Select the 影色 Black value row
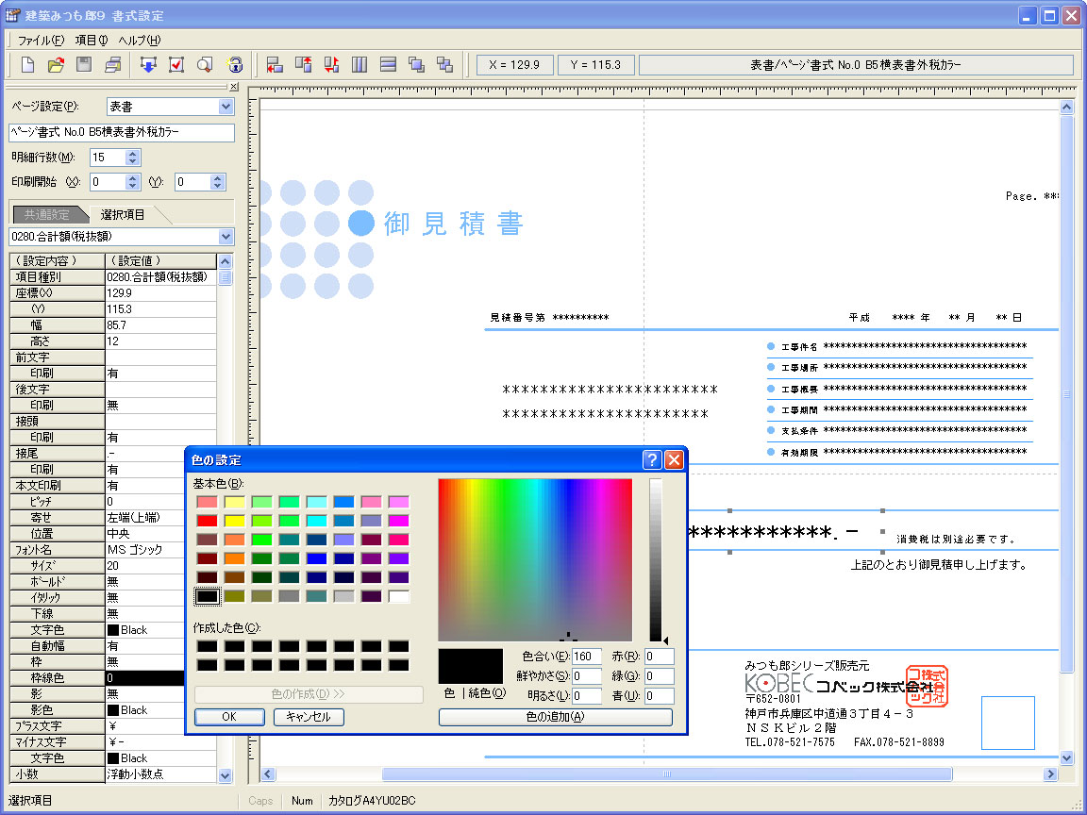Image resolution: width=1087 pixels, height=815 pixels. point(144,710)
